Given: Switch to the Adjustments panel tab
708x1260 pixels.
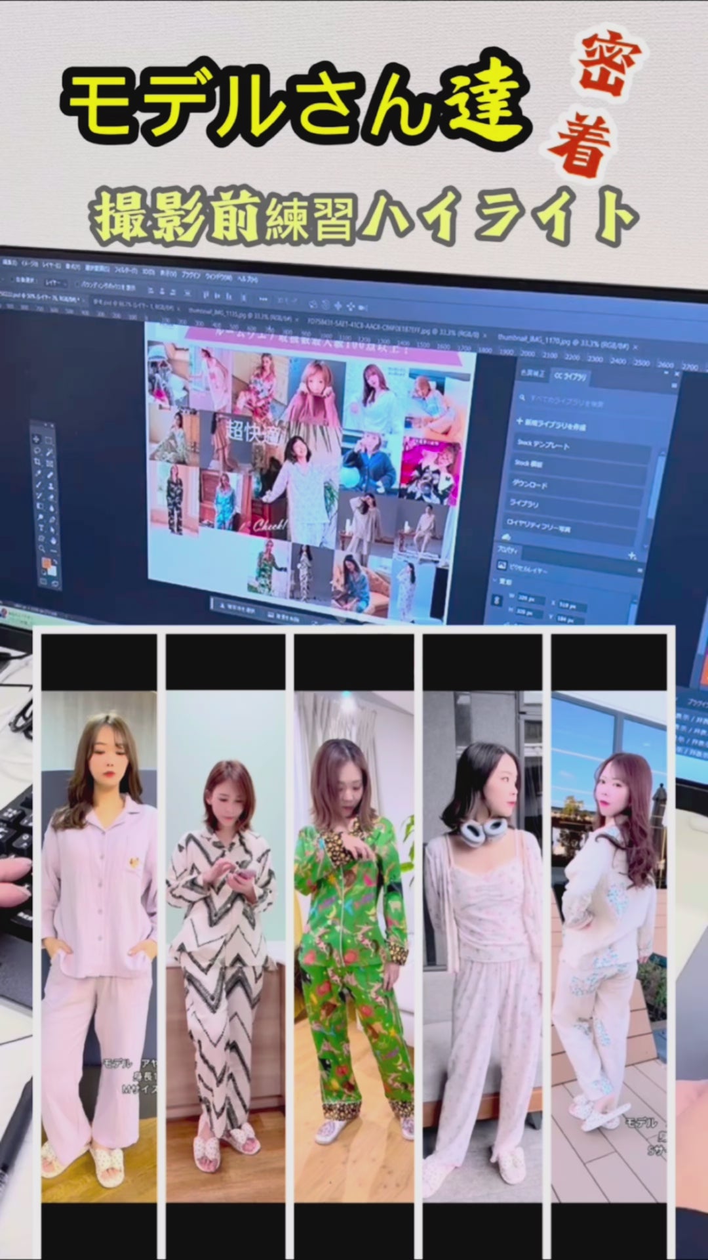Looking at the screenshot, I should pyautogui.click(x=532, y=373).
